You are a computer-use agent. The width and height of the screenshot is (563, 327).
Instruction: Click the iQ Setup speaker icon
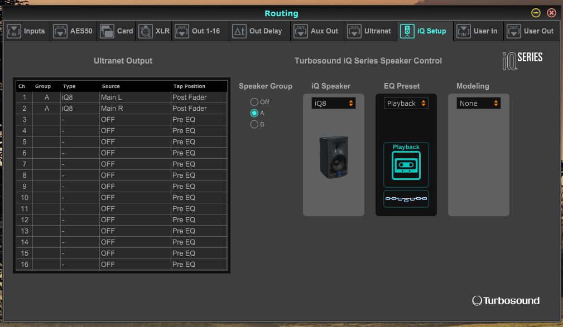[x=407, y=31]
